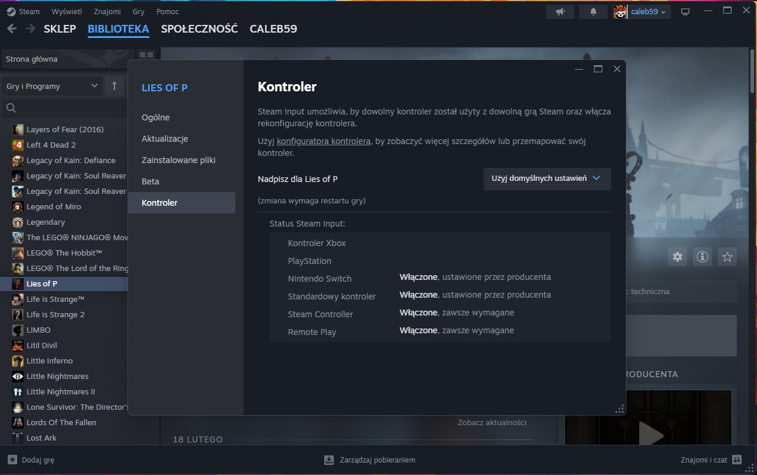Click the info icon on the game page

pyautogui.click(x=702, y=257)
